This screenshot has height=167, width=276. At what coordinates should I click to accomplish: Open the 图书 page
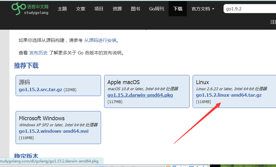136,9
